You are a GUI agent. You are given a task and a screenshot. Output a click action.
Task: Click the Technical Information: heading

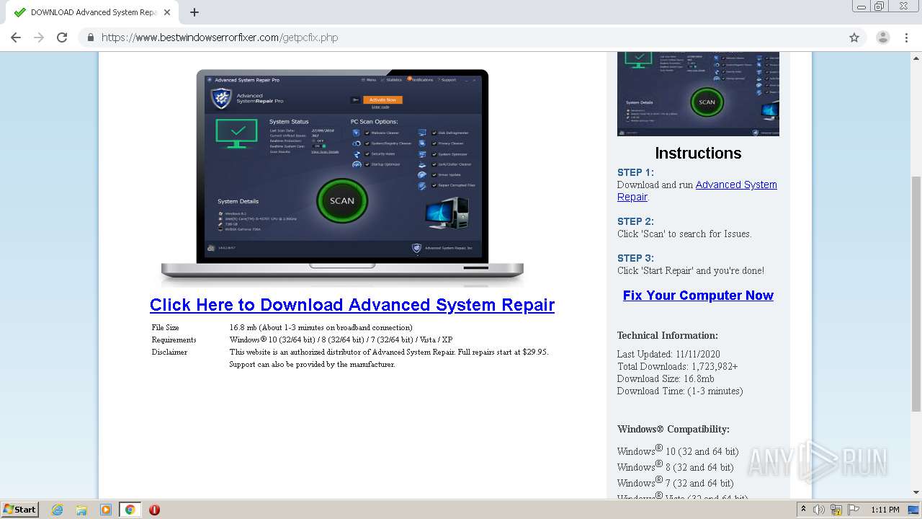pyautogui.click(x=668, y=335)
